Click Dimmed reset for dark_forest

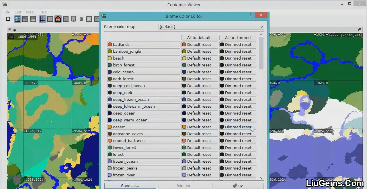click(x=238, y=79)
